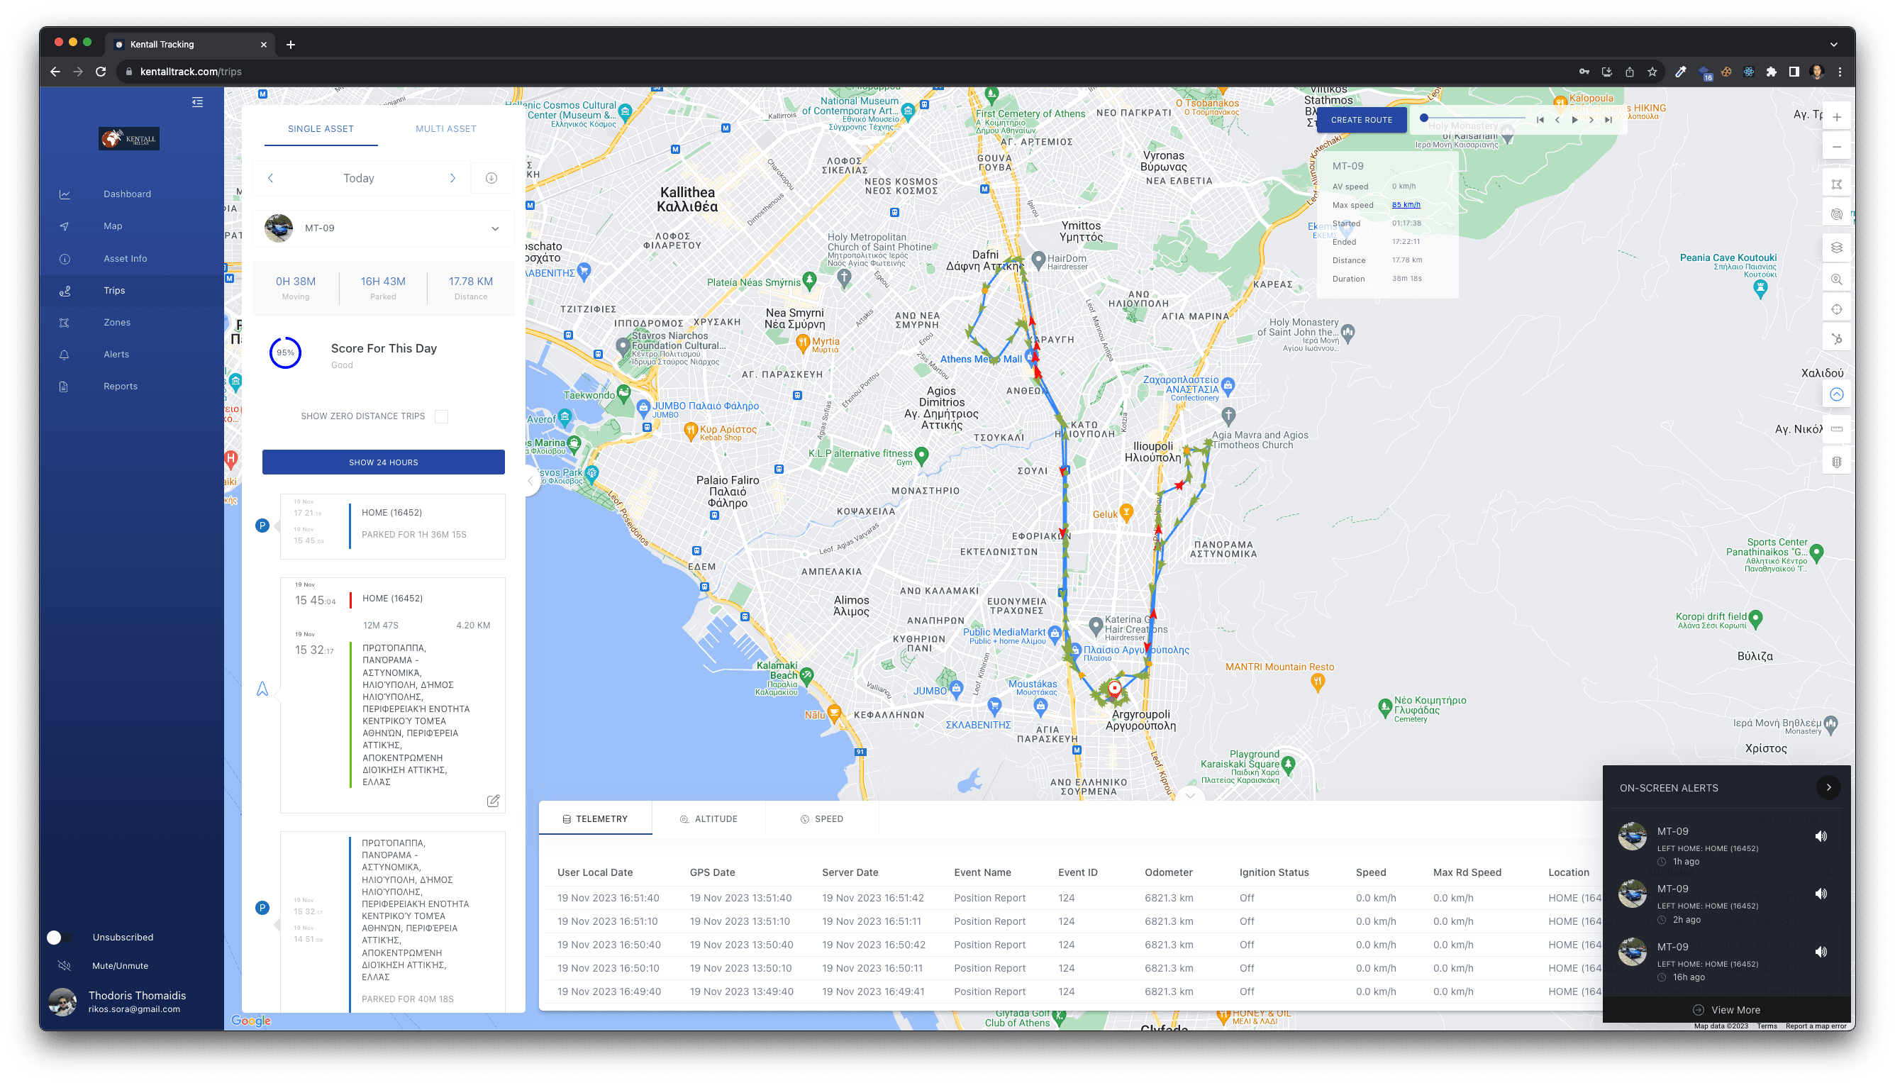1895x1083 pixels.
Task: Step route playback forward
Action: [x=1591, y=120]
